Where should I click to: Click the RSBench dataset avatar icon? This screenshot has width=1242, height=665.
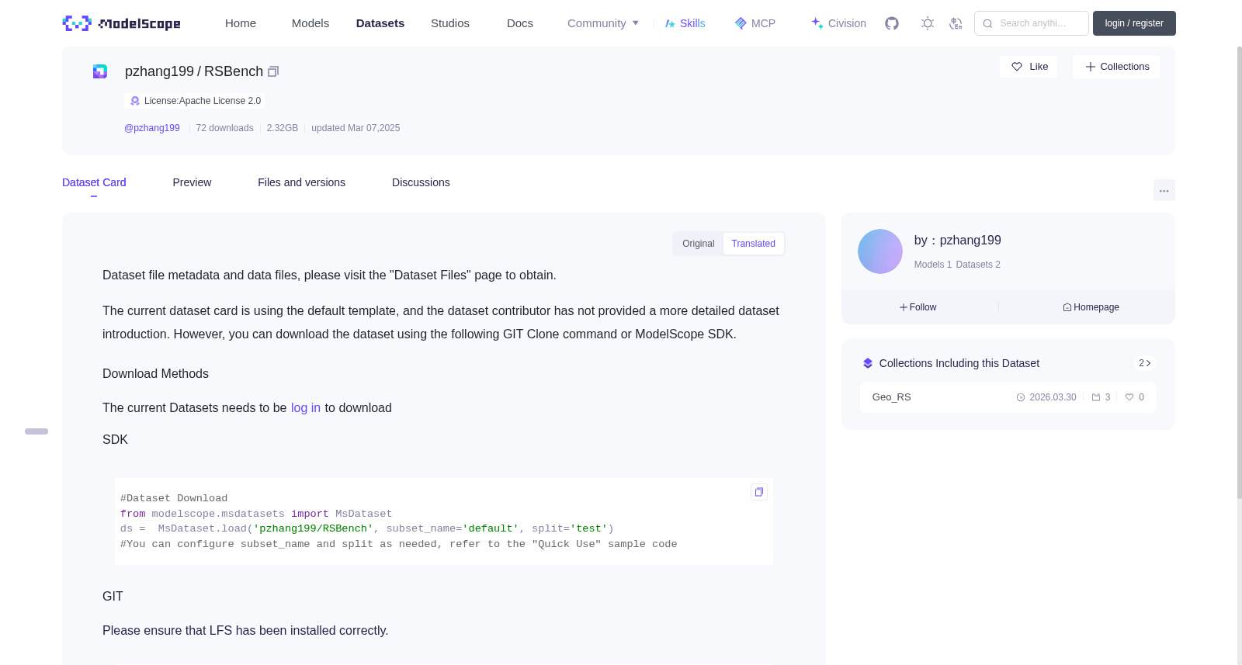[x=100, y=71]
